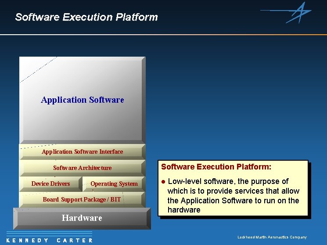Click 'Lockheed Martin Aeronautics Company' footer text
Image resolution: width=327 pixels, height=245 pixels.
click(272, 237)
